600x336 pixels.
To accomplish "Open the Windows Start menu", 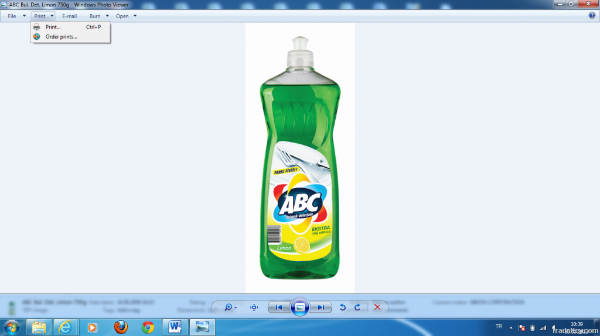I will tap(12, 327).
